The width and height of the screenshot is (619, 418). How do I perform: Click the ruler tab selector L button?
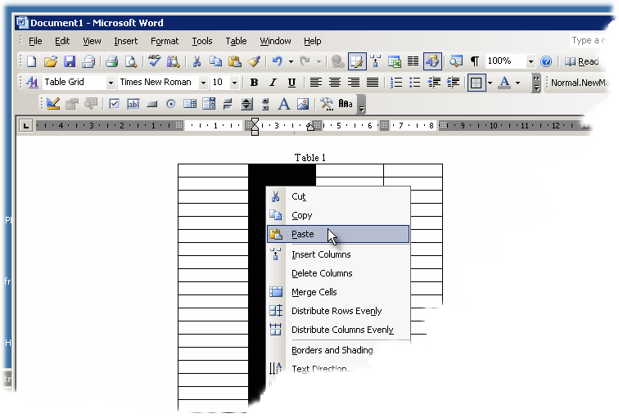(25, 126)
